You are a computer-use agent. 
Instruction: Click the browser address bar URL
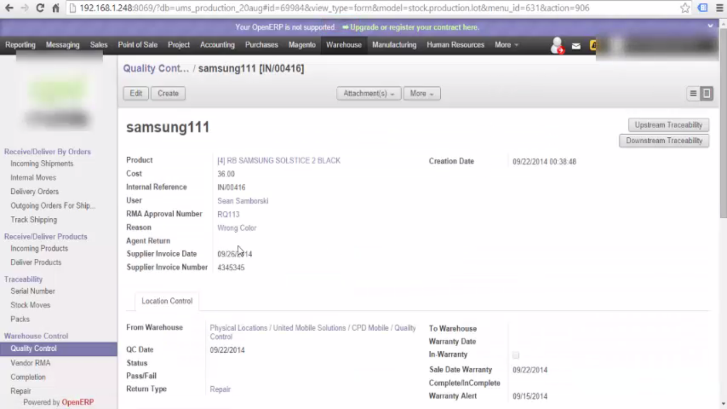pyautogui.click(x=334, y=8)
